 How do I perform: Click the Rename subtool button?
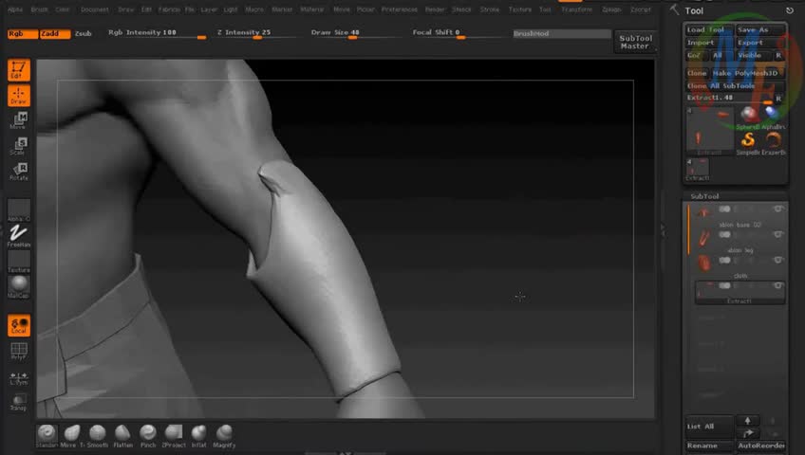pyautogui.click(x=709, y=446)
